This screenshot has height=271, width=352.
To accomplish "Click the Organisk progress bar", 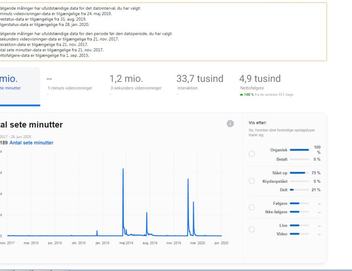I will [x=299, y=149].
